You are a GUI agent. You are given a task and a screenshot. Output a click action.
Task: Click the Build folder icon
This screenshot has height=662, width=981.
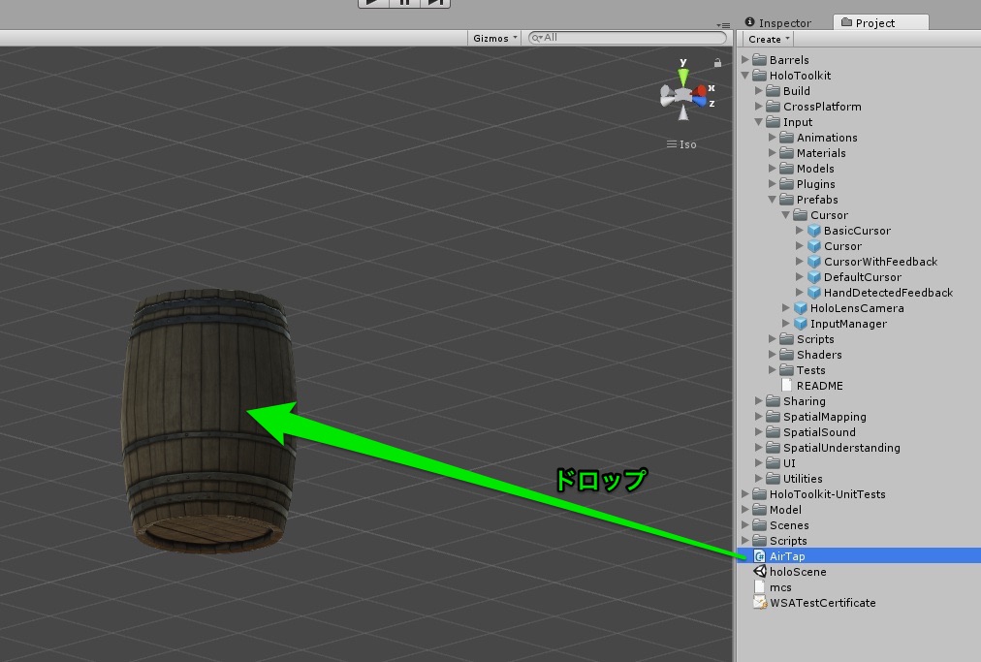774,91
